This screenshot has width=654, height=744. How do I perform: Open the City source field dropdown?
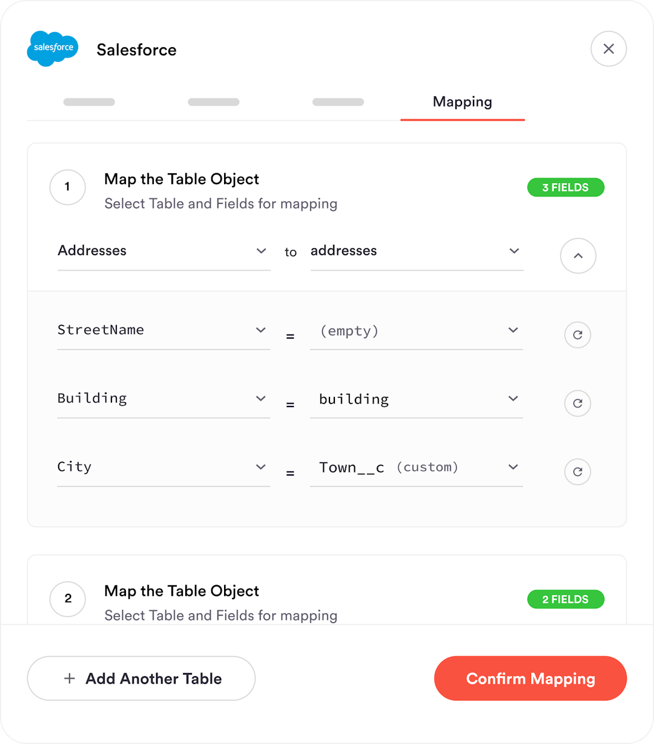click(163, 467)
